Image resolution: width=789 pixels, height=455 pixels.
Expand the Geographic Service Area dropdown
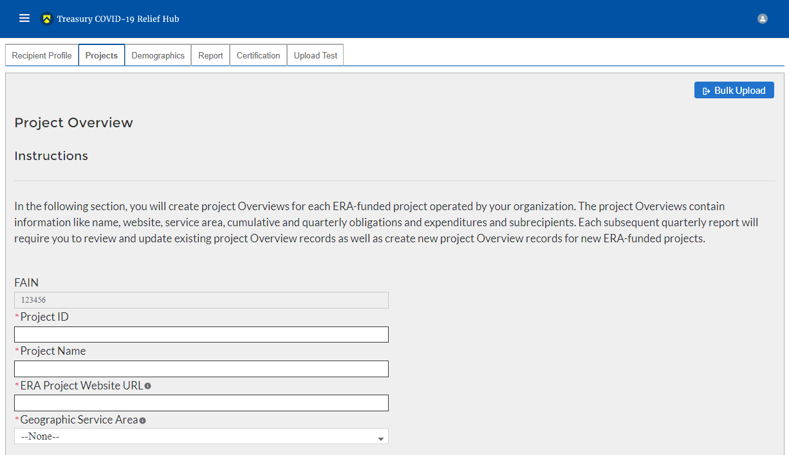pos(201,436)
